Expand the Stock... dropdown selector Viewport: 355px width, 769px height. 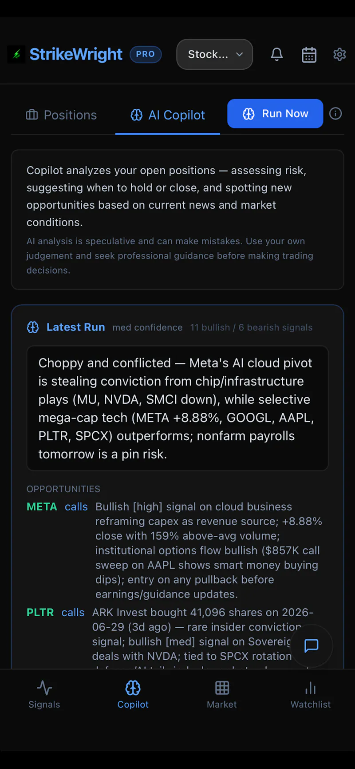[215, 54]
